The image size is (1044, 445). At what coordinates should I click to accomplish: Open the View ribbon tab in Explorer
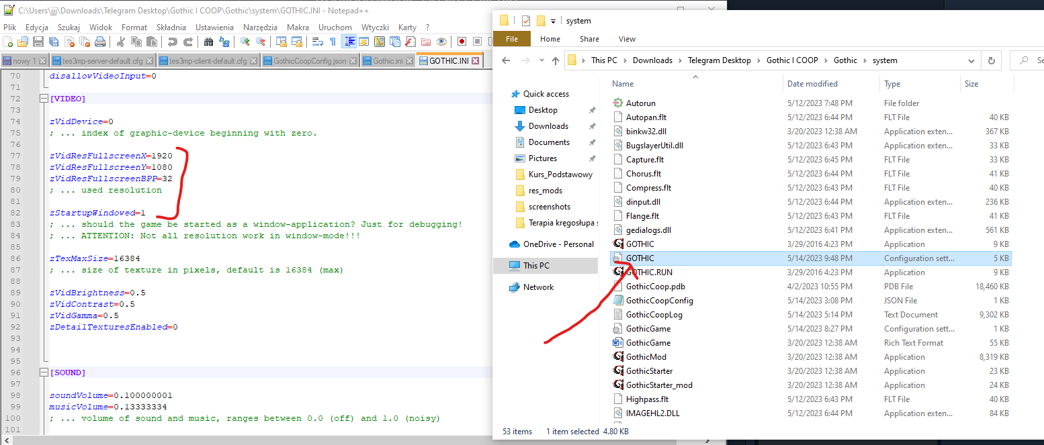point(627,39)
